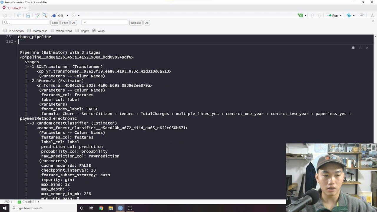Run all chunks above using the up arrow icon

(312, 15)
